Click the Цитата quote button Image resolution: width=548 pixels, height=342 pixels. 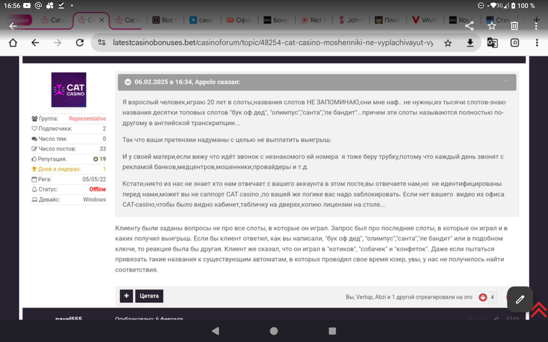(x=149, y=296)
